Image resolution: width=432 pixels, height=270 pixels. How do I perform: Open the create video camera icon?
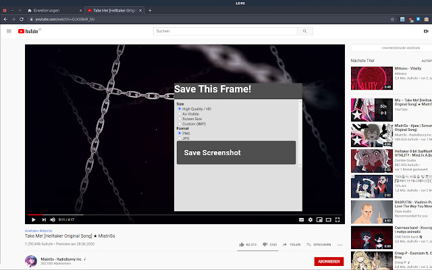click(426, 31)
